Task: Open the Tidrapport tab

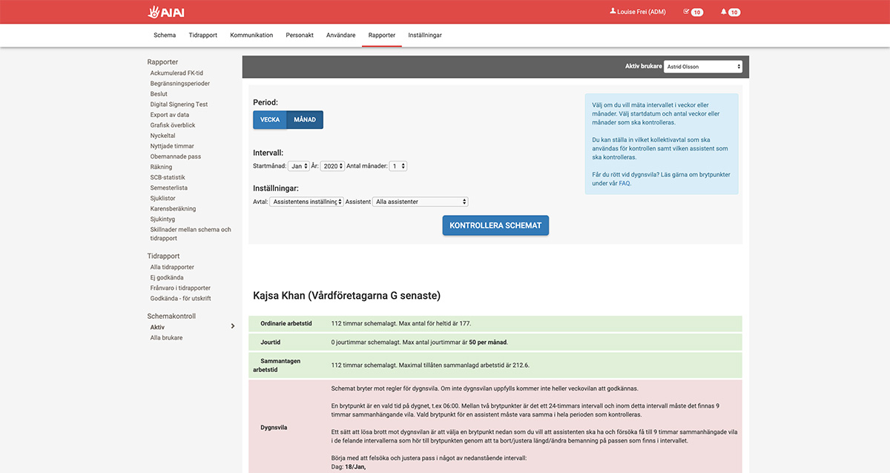Action: [x=203, y=35]
